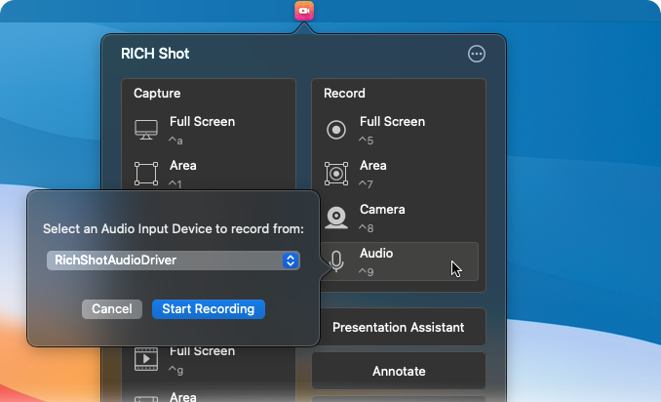Open the RichShotAudioDriver device dropdown
Image resolution: width=661 pixels, height=402 pixels.
tap(174, 261)
